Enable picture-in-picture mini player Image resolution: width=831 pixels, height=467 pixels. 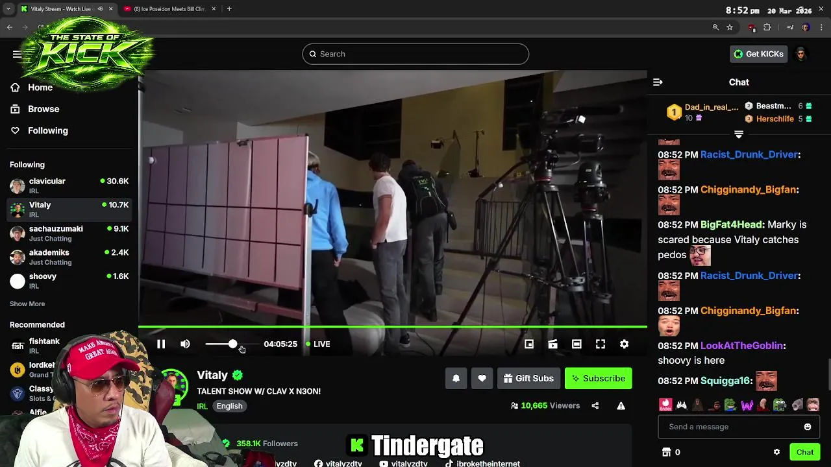point(529,344)
